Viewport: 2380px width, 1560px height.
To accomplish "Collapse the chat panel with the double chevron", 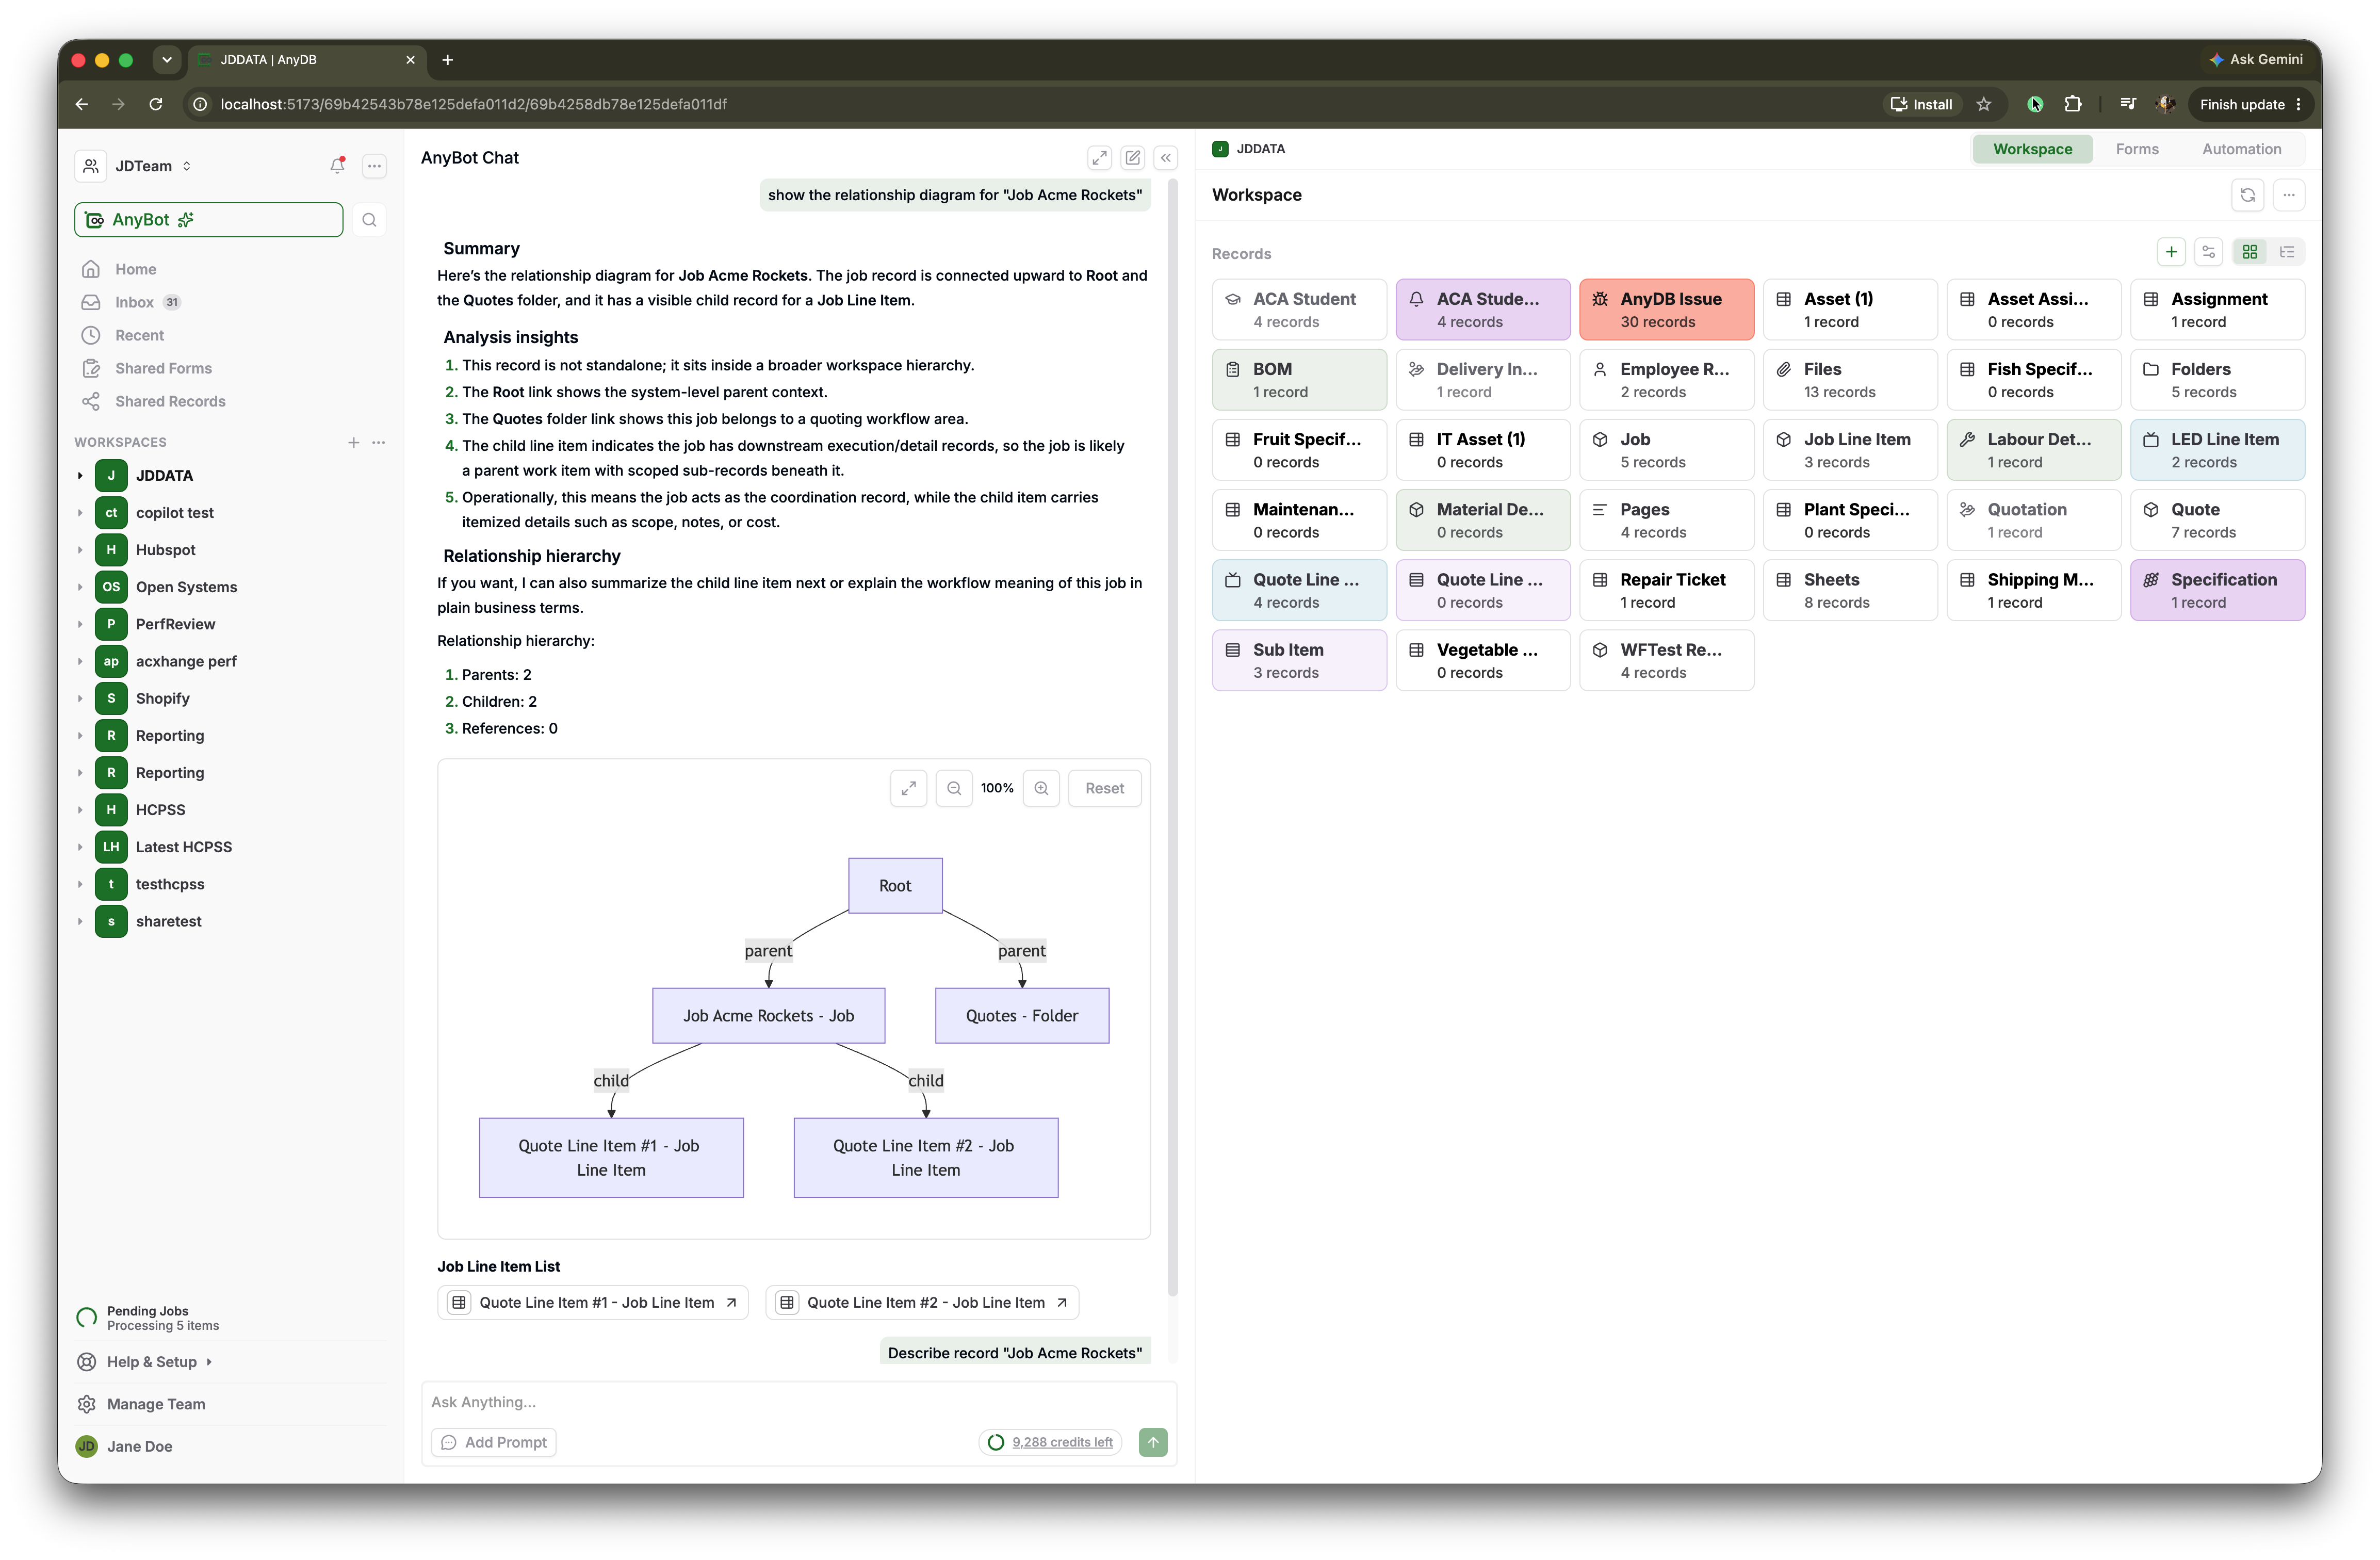I will click(x=1165, y=158).
